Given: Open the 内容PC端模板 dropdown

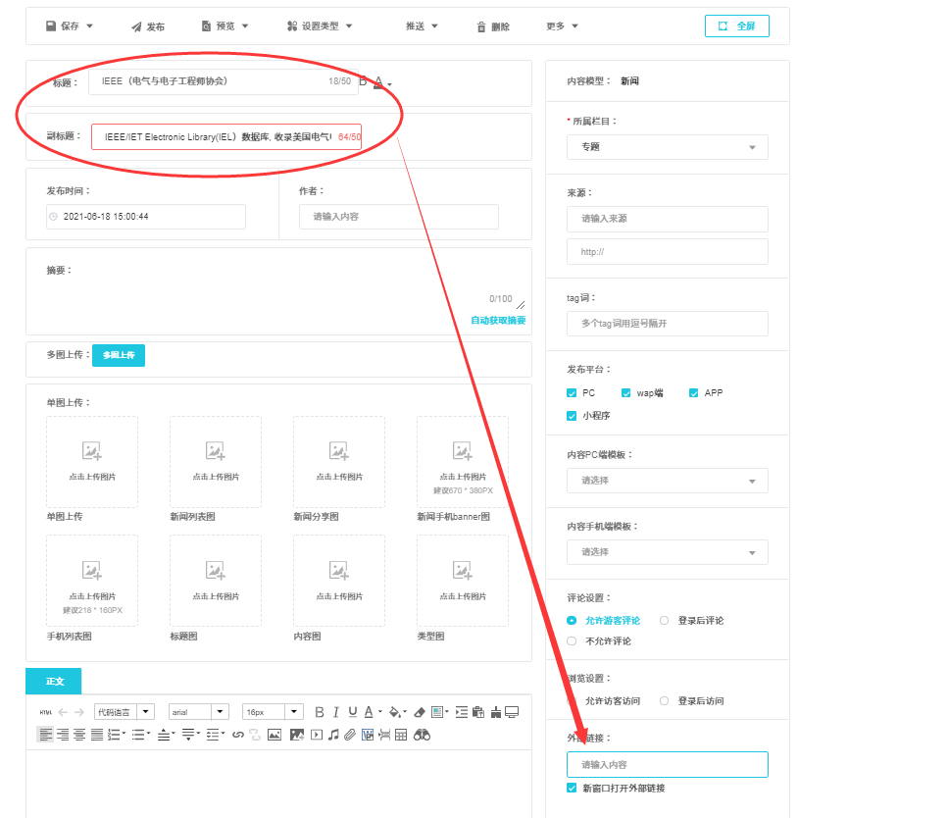Looking at the screenshot, I should [x=668, y=481].
